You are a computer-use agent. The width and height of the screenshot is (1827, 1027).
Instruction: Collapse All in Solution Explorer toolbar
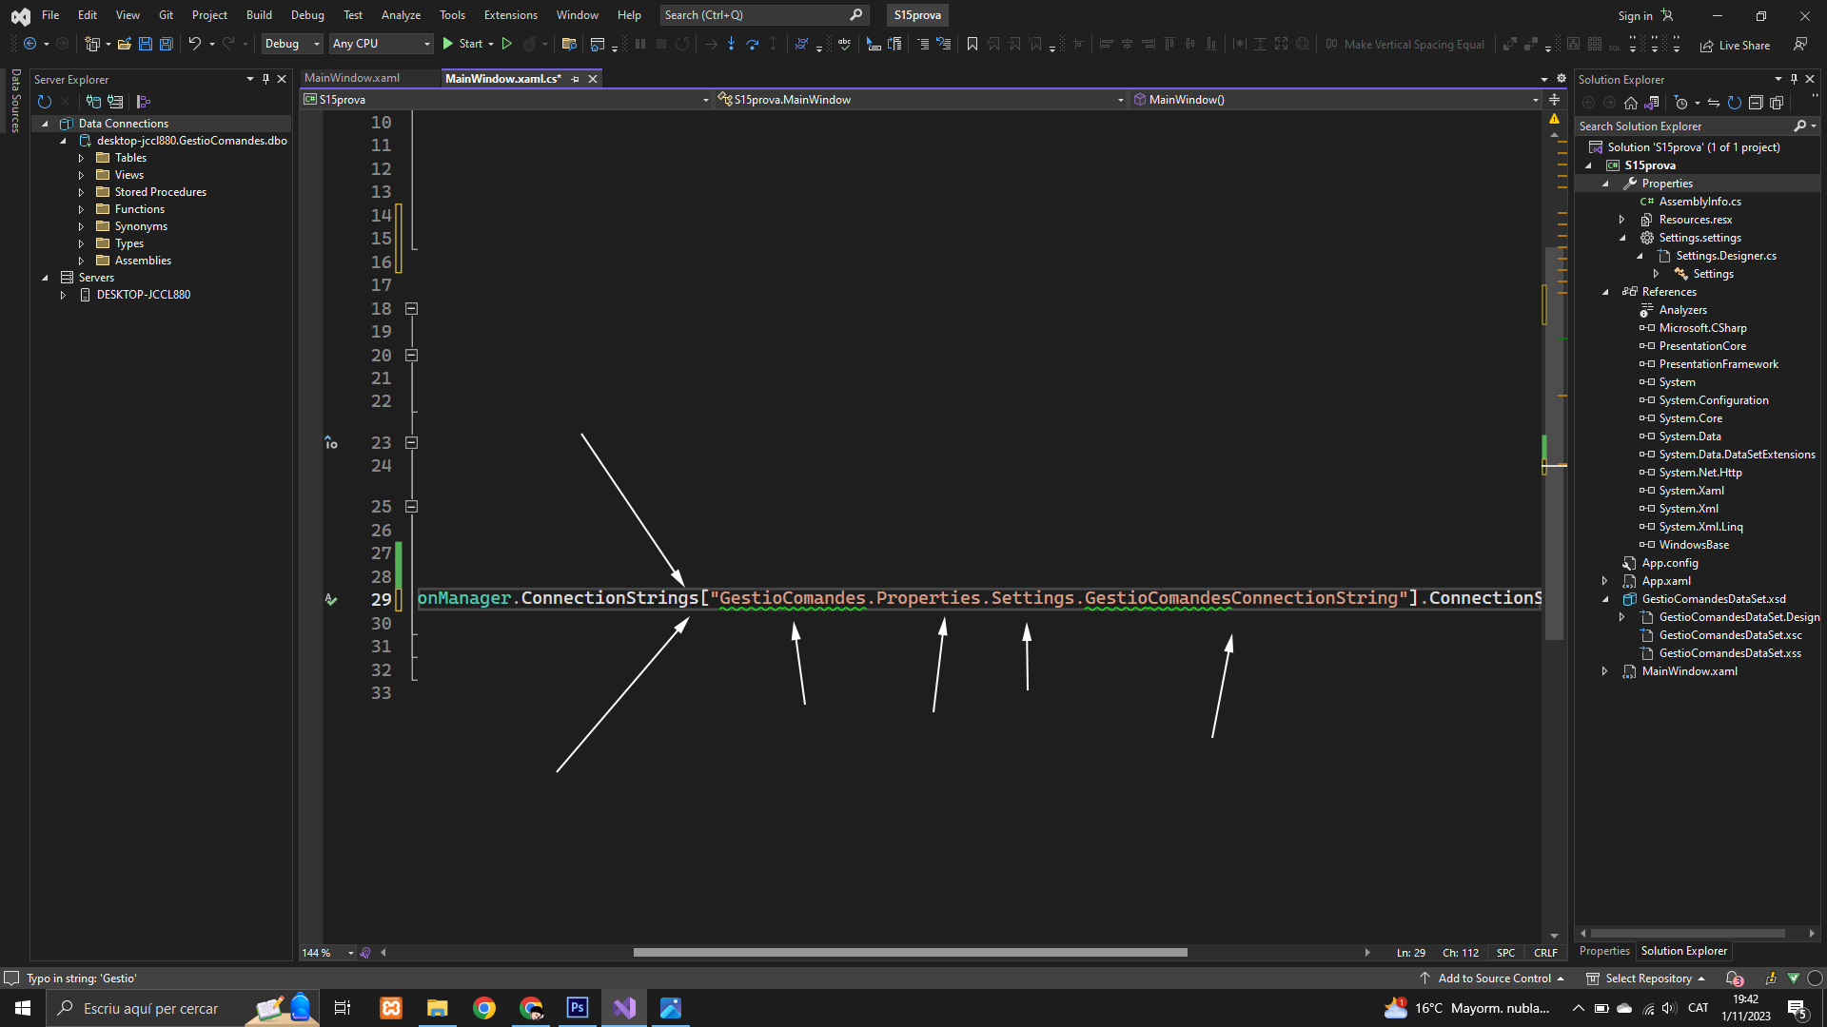pos(1756,103)
